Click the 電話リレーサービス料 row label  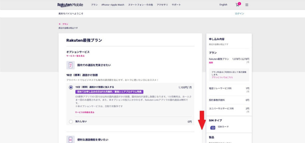pyautogui.click(x=220, y=88)
